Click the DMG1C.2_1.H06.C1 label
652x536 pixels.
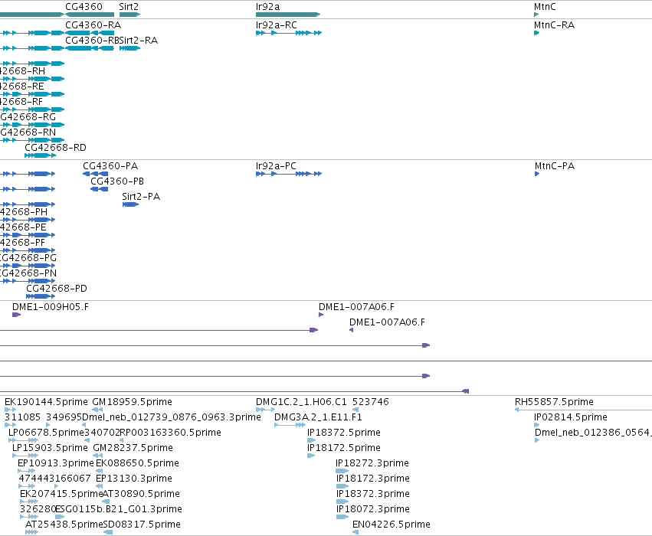coord(301,402)
